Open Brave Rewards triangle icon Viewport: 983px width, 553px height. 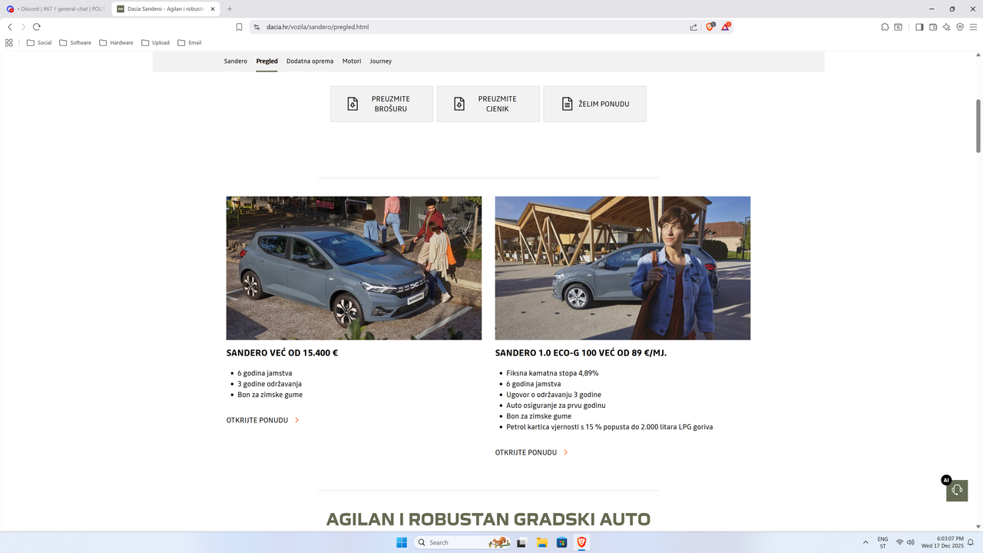[x=725, y=27]
